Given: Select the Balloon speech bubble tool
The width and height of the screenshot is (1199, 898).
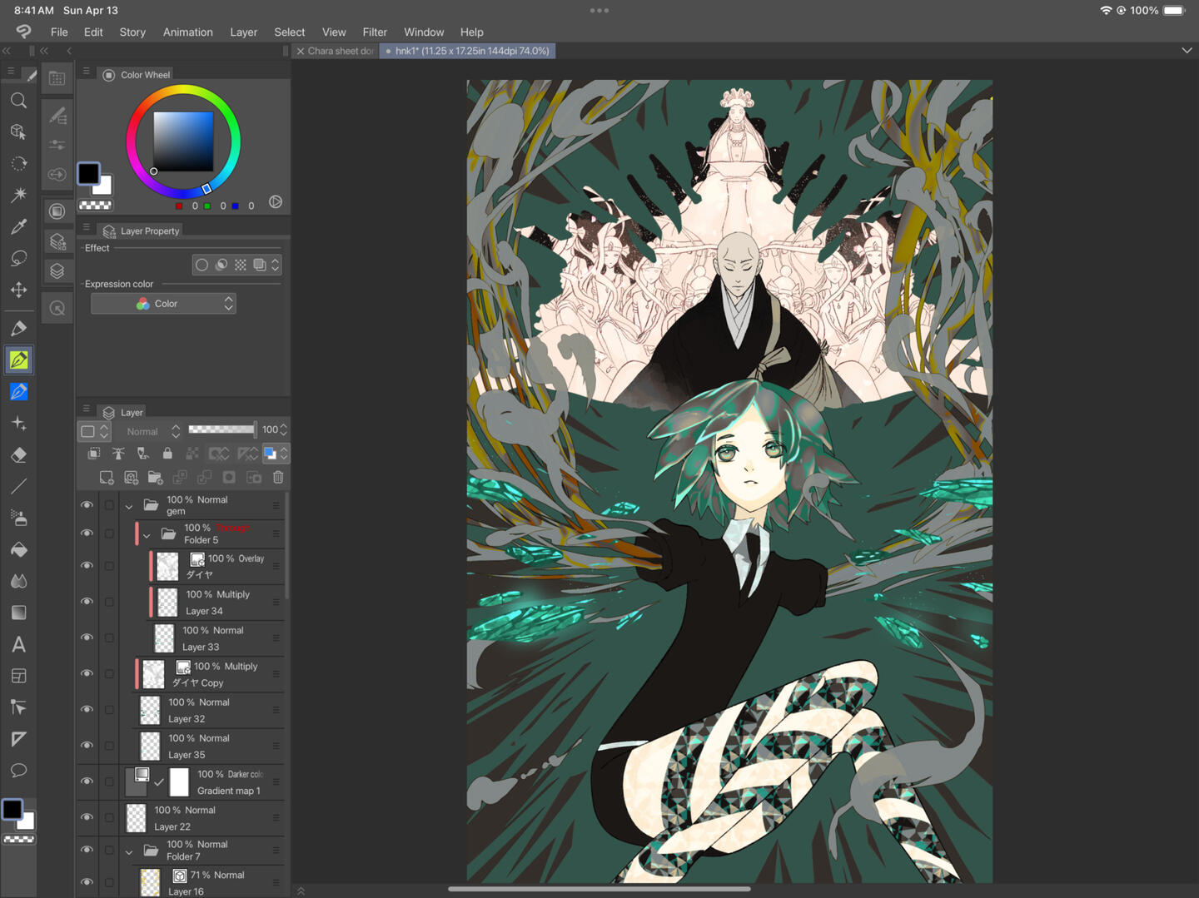Looking at the screenshot, I should [18, 771].
